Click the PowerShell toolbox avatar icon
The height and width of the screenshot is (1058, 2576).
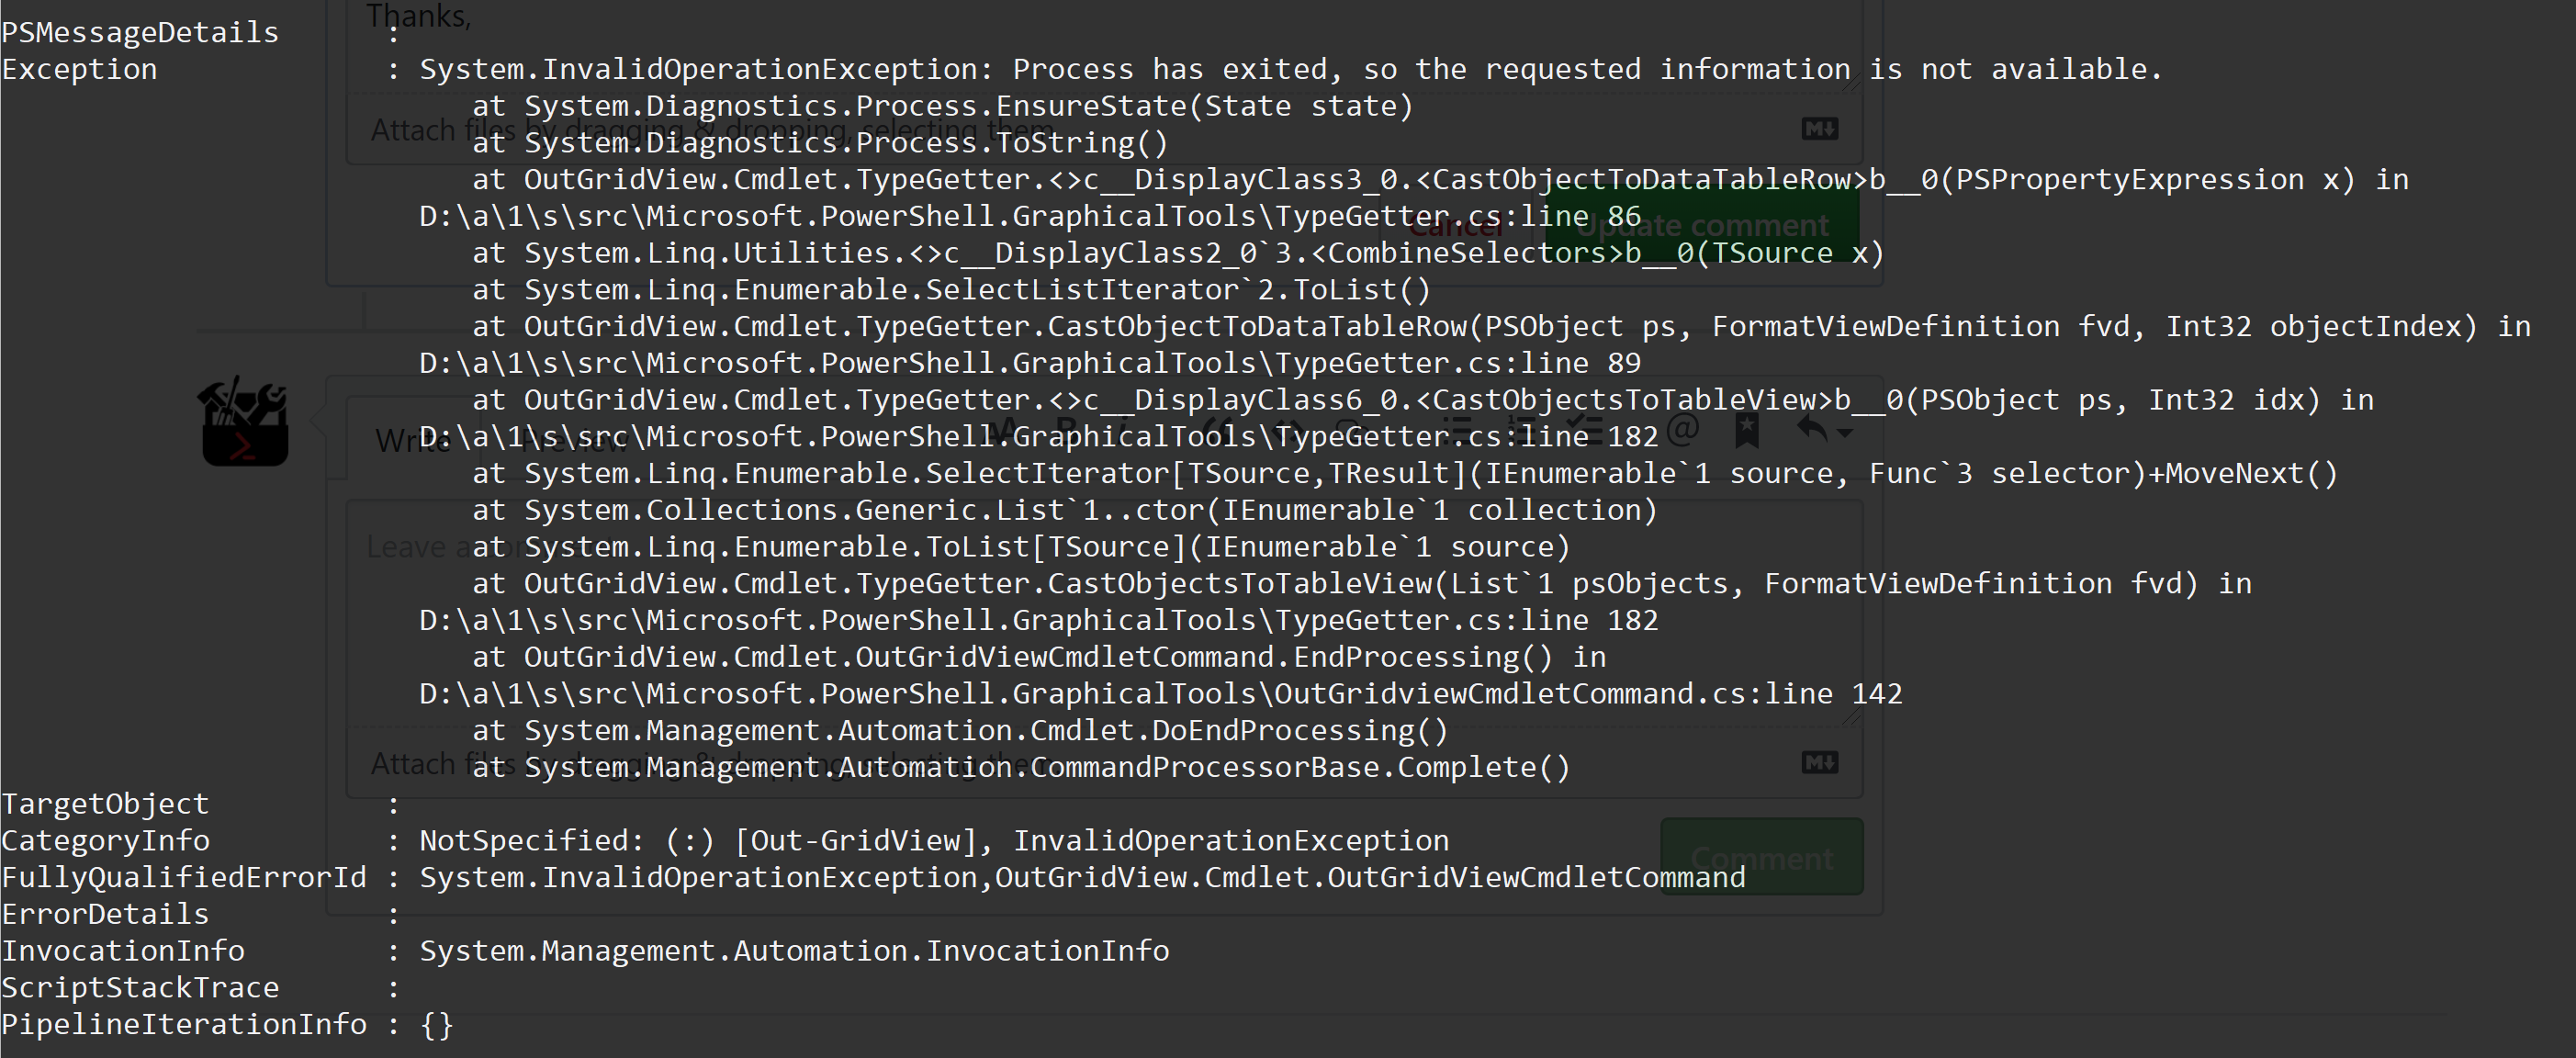[x=244, y=422]
